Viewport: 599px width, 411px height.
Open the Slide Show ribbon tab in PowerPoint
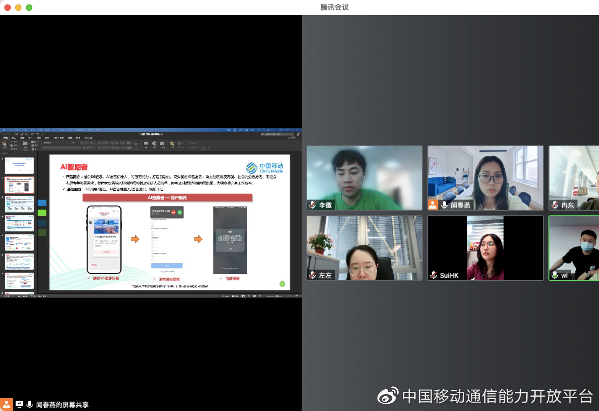coord(58,138)
